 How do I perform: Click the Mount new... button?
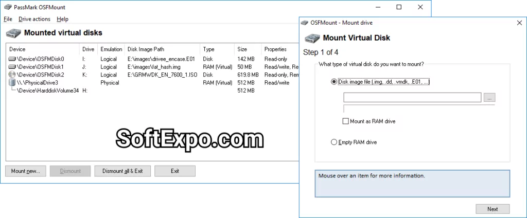[x=26, y=171]
